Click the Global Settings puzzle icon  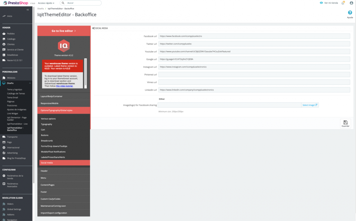(4, 209)
